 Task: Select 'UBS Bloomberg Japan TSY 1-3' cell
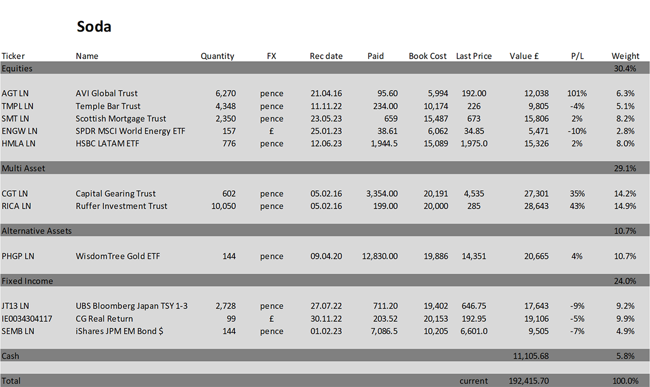[x=132, y=306]
